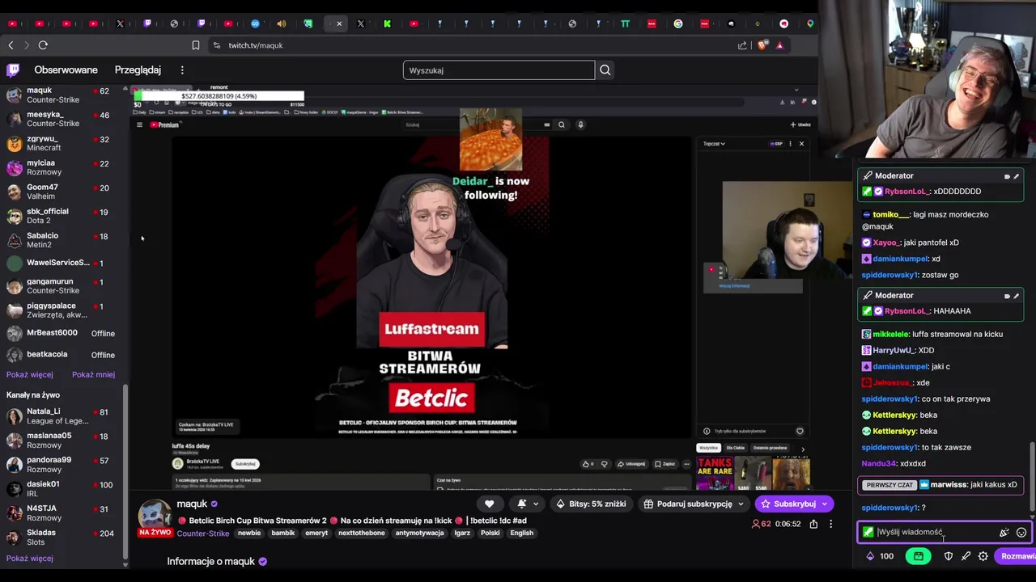This screenshot has height=582, width=1036.
Task: Bookmark this page in the address bar
Action: point(196,45)
